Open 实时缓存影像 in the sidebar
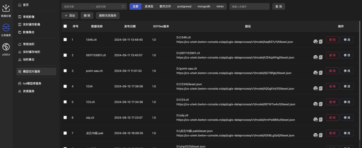This screenshot has width=362, height=148. coord(31,24)
